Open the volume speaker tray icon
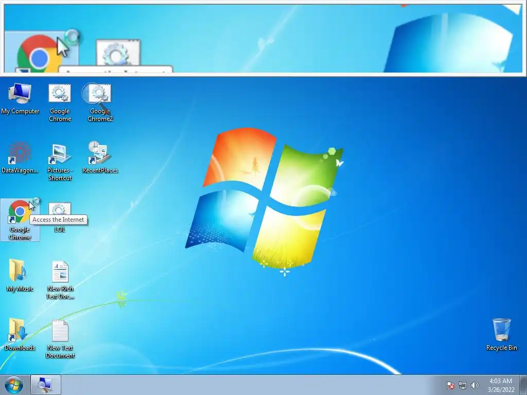The height and width of the screenshot is (395, 527). [x=475, y=385]
